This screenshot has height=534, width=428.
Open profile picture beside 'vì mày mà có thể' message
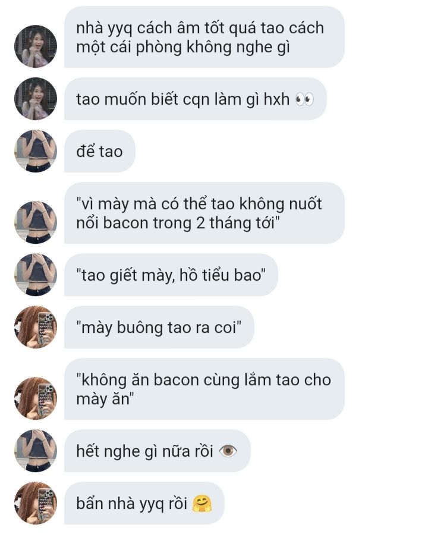click(36, 222)
